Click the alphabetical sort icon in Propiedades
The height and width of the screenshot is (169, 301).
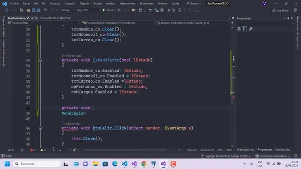click(x=245, y=29)
